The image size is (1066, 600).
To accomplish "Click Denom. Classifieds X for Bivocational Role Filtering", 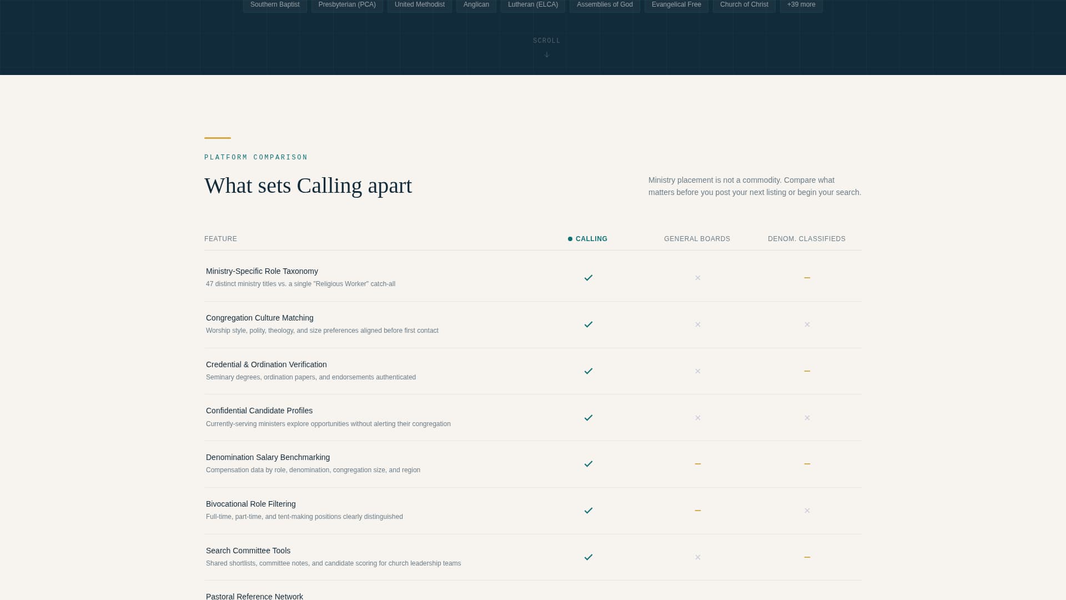I will (x=807, y=511).
